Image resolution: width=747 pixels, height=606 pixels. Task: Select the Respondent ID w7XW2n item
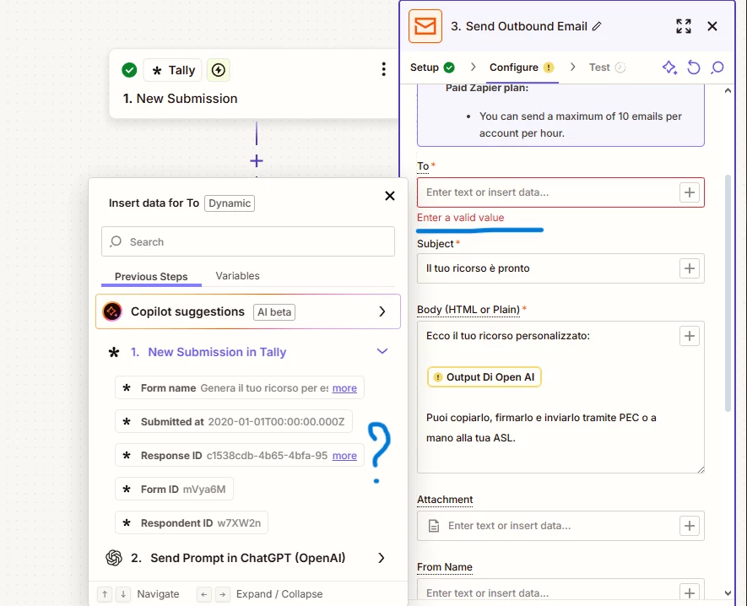coord(192,523)
